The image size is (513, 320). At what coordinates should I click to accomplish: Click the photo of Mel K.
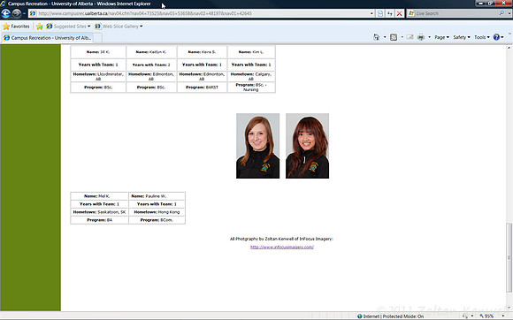point(257,146)
